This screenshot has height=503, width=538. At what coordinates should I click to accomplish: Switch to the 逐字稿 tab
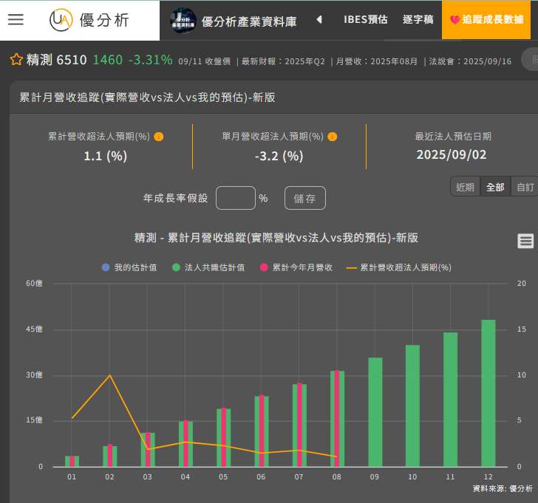[x=418, y=19]
